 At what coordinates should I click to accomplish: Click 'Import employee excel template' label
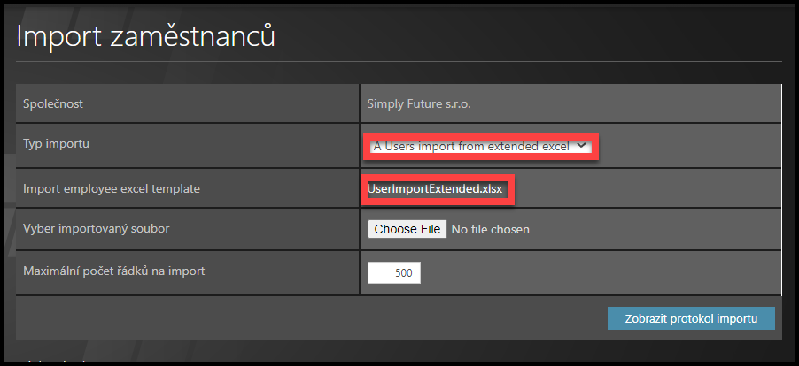pos(111,187)
